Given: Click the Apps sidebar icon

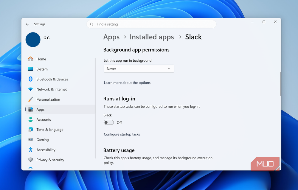Looking at the screenshot, I should pyautogui.click(x=30, y=109).
